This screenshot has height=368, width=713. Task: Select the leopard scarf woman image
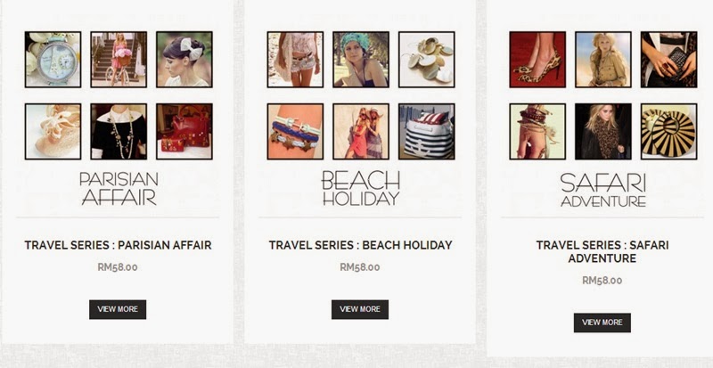603,132
